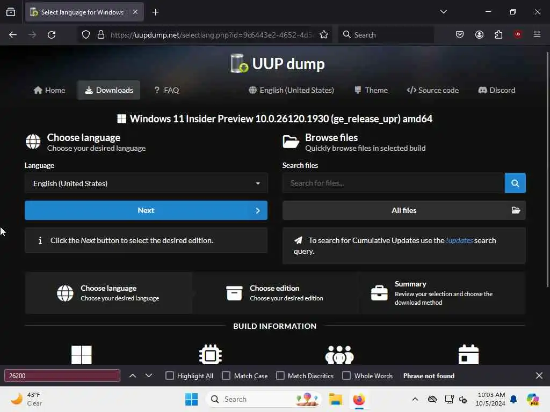Open the notifications bell icon
Image resolution: width=550 pixels, height=412 pixels.
(513, 399)
